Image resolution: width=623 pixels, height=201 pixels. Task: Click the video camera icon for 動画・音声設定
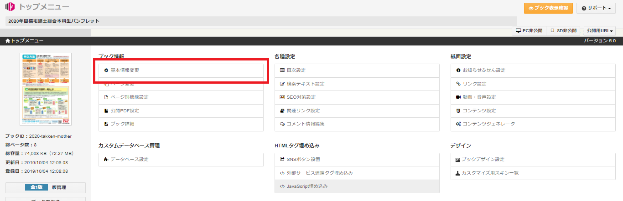[458, 97]
